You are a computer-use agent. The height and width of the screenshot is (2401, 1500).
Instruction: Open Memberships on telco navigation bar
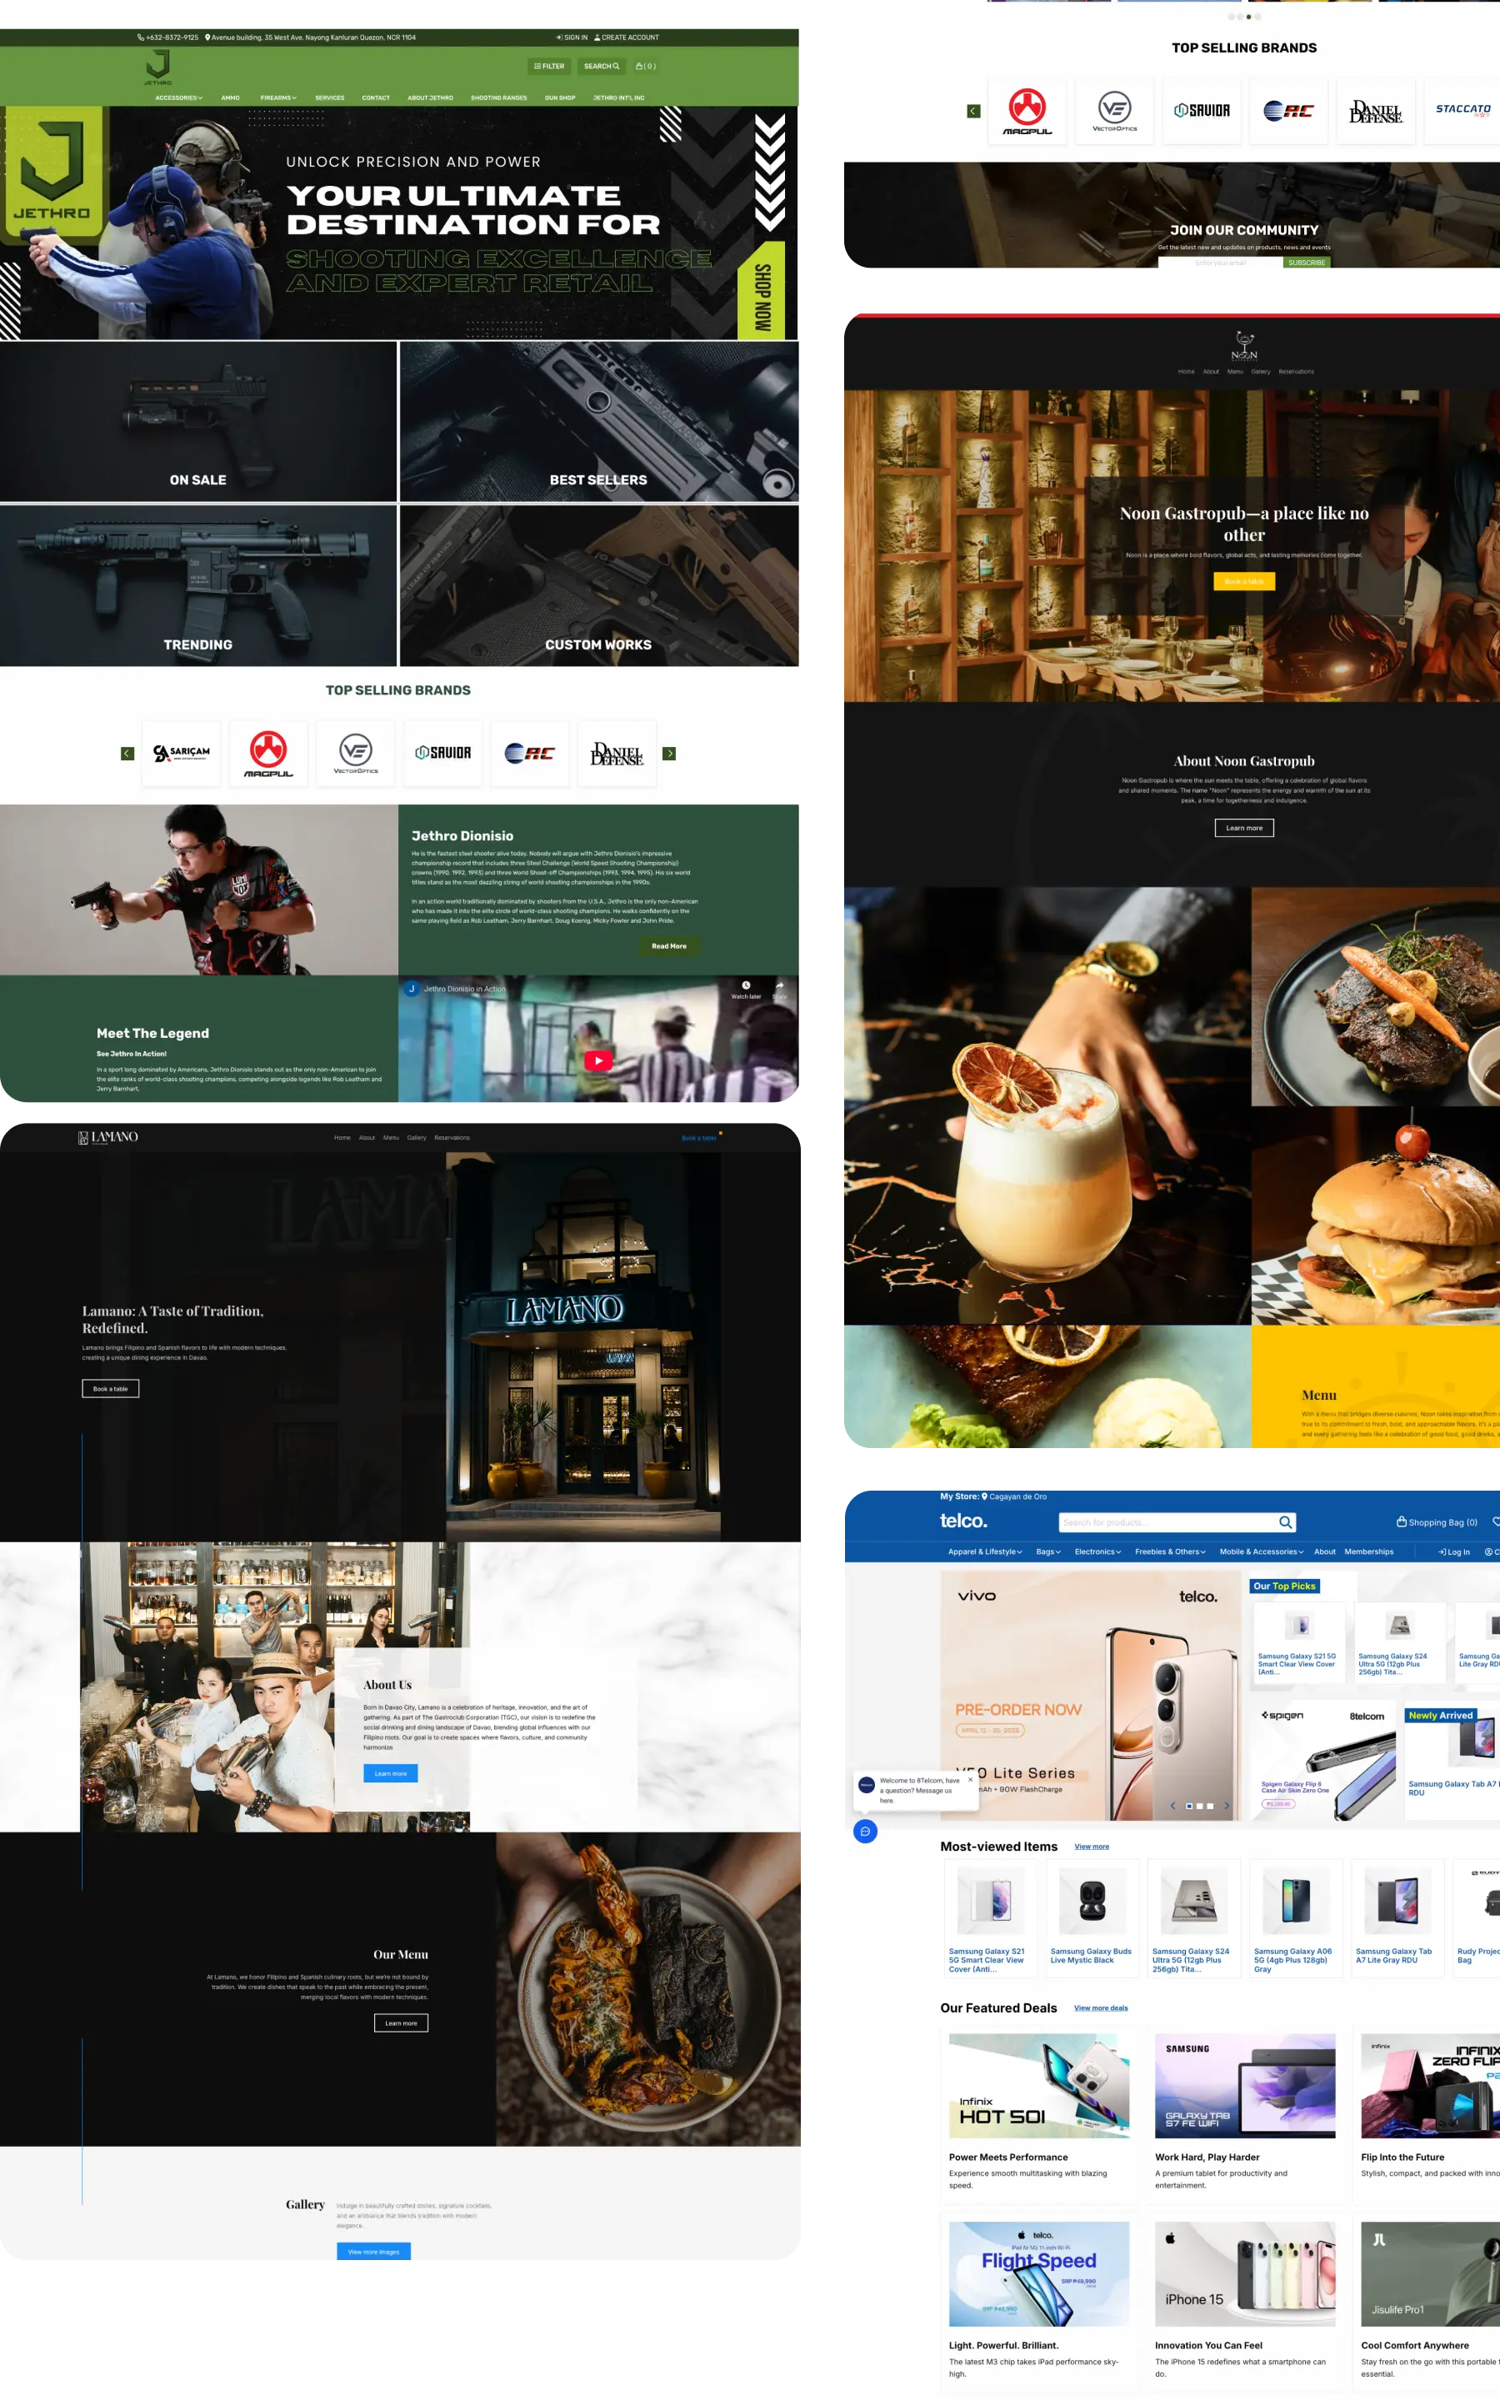tap(1369, 1551)
